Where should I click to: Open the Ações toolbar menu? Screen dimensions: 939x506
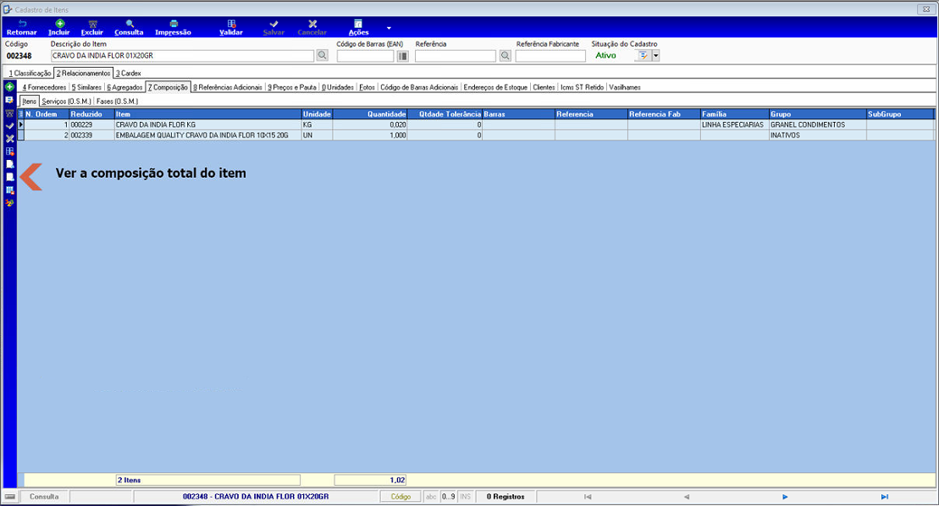[x=358, y=28]
